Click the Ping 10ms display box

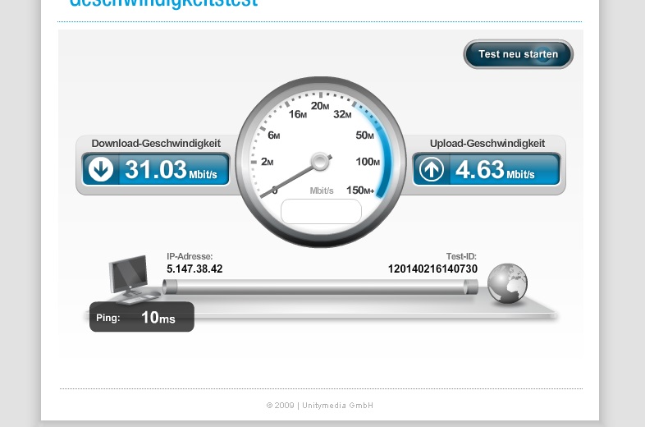(142, 317)
